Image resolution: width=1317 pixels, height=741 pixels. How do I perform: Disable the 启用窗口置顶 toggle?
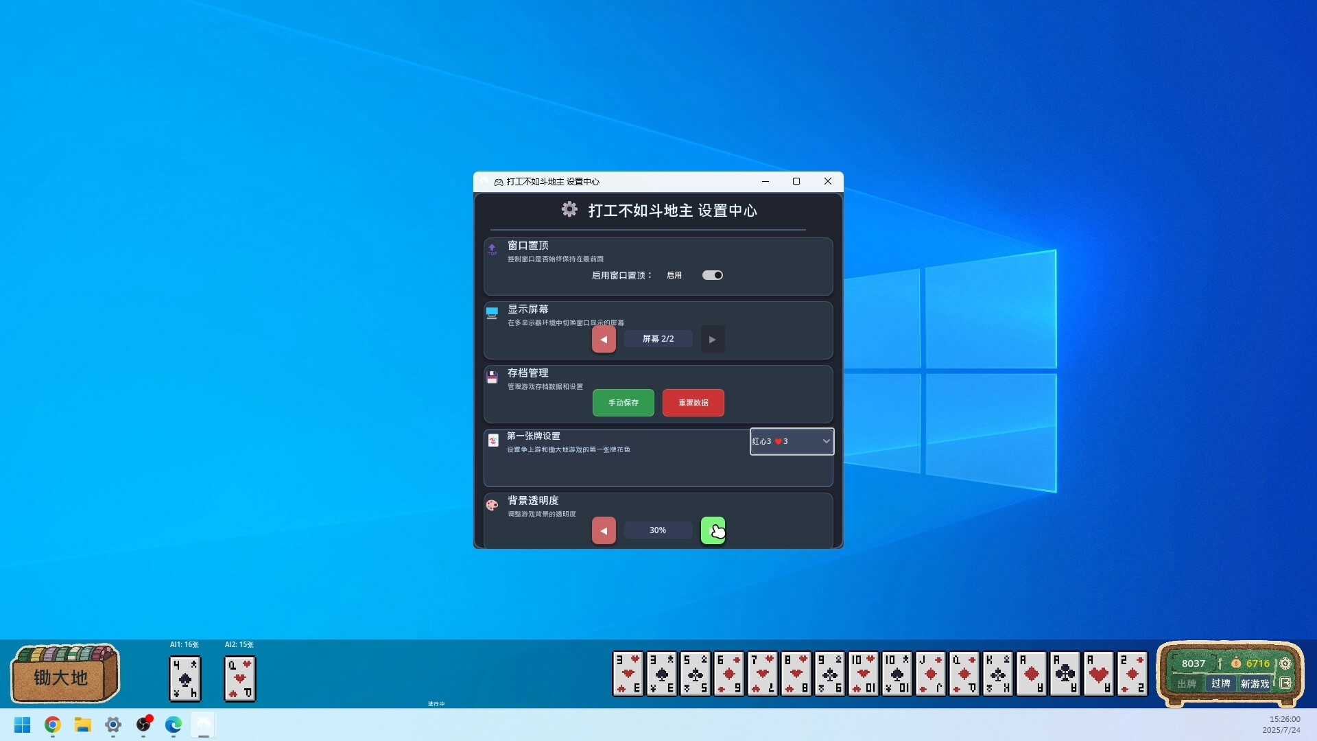[713, 274]
